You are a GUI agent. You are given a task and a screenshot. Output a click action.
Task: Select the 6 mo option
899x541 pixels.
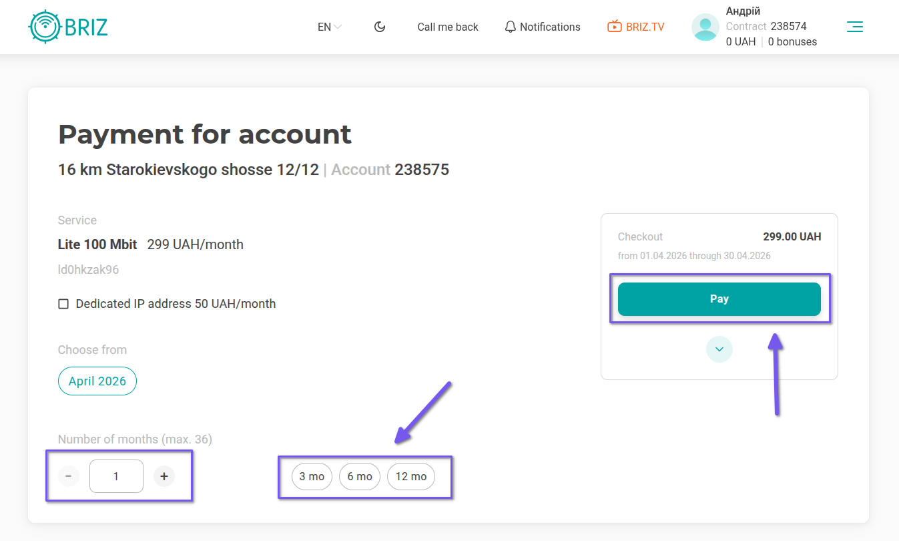[360, 477]
